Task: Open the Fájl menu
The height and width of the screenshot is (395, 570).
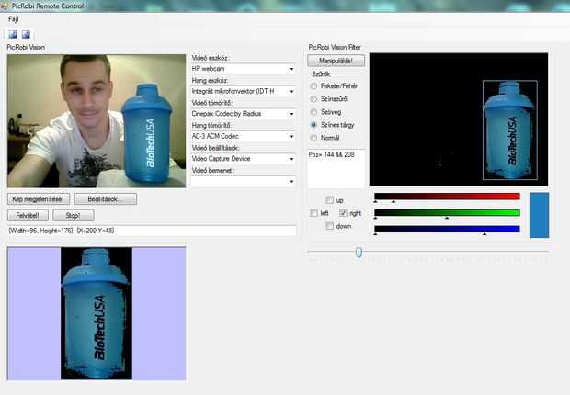Action: [x=14, y=19]
